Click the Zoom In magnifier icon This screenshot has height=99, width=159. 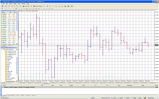coord(53,6)
